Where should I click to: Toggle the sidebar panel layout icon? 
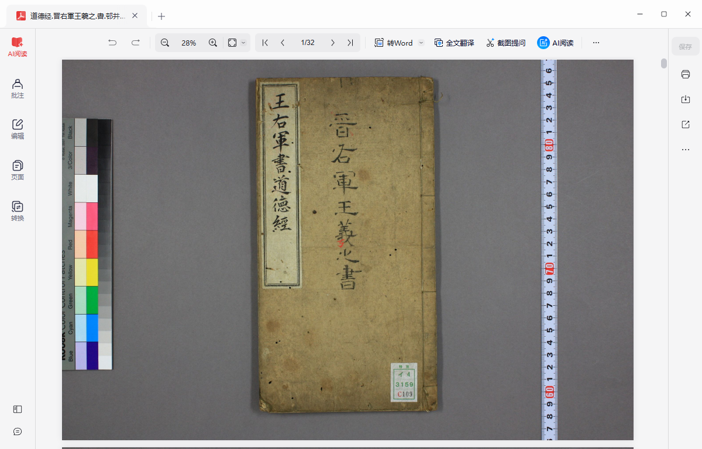(x=18, y=409)
